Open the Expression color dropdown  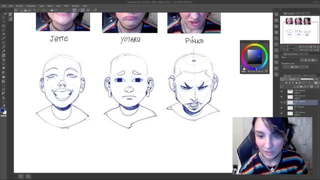click(295, 67)
